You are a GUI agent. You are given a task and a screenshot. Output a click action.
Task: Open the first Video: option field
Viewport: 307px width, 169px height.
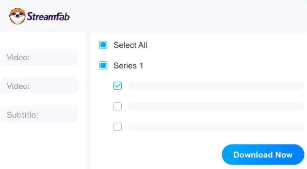pyautogui.click(x=39, y=57)
